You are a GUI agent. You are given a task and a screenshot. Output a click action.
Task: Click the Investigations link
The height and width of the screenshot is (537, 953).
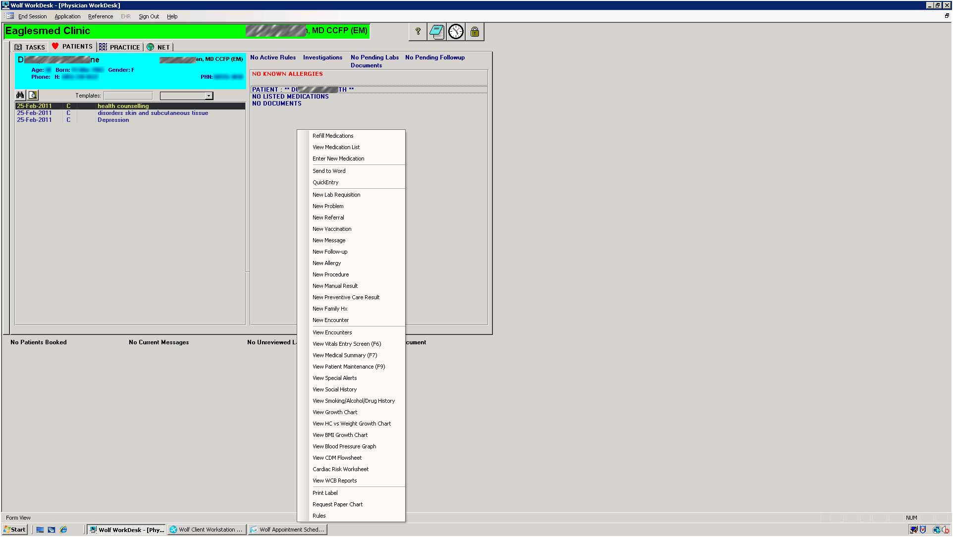(x=322, y=57)
